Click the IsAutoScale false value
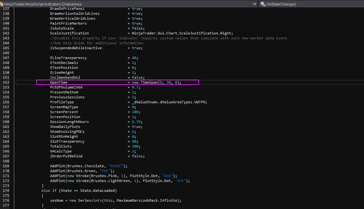This screenshot has height=209, width=364. point(137,28)
